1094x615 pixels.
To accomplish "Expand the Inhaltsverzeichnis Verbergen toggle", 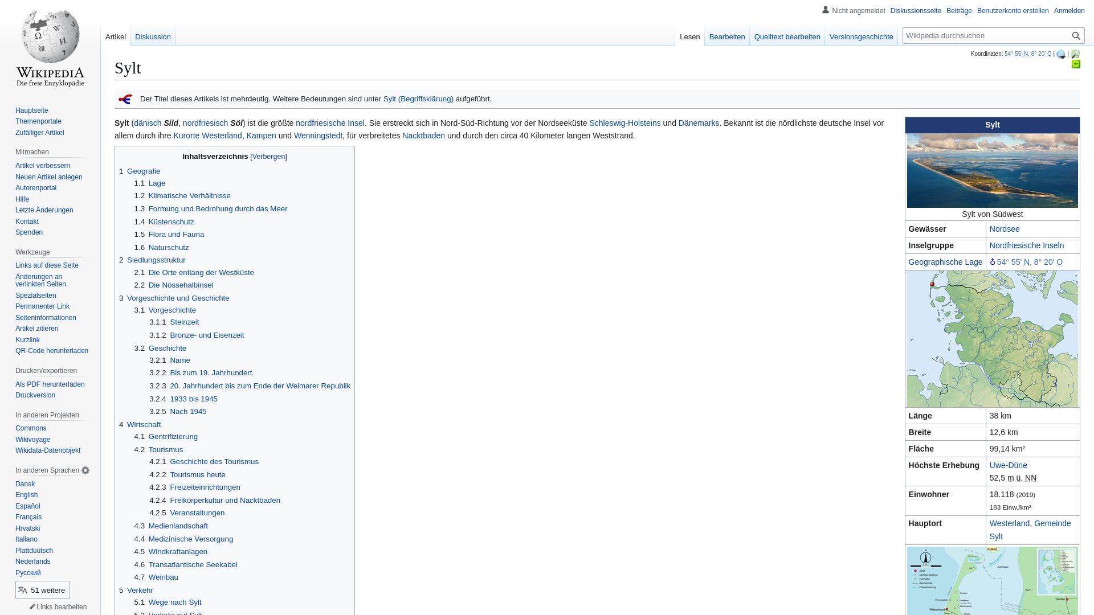I will (268, 156).
